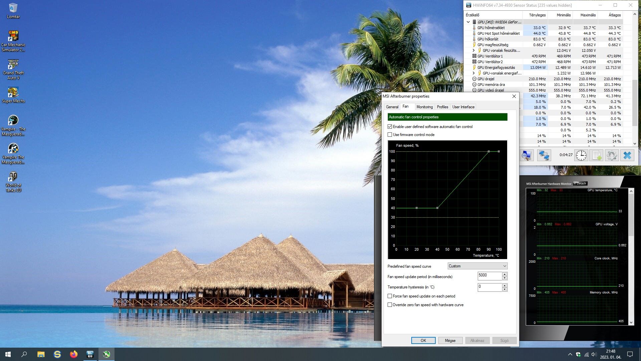Viewport: 641px width, 361px height.
Task: Open the Lomtár recycle bin icon
Action: pos(13,11)
